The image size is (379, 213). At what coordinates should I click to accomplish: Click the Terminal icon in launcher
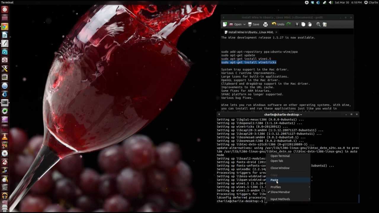click(x=5, y=103)
